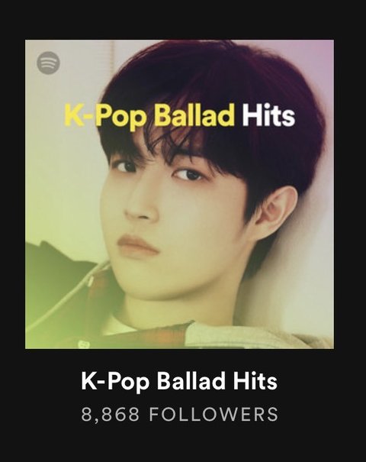Click the yellow "Ballad" word on the artwork
366x462 pixels.
[194, 115]
